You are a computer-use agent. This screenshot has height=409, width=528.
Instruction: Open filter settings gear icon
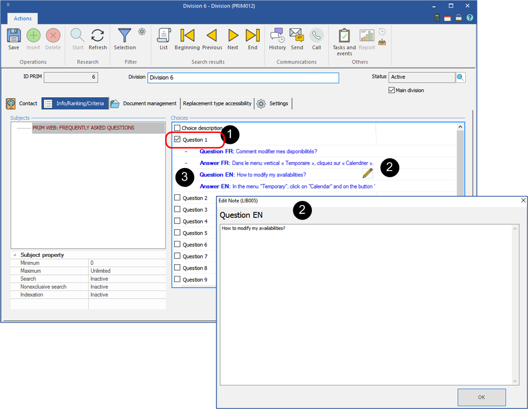pyautogui.click(x=142, y=32)
